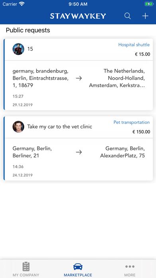Screen dimensions: 156x278
Task: Select the Amsterdam Kerkstra… destination address
Action: tap(117, 78)
